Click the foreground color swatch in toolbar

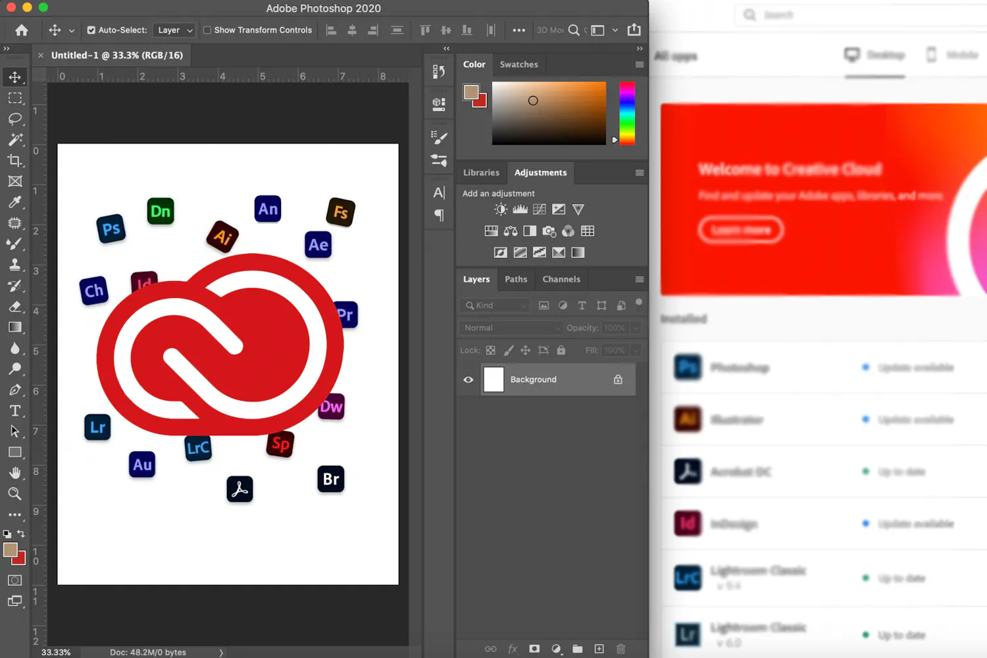pyautogui.click(x=11, y=550)
